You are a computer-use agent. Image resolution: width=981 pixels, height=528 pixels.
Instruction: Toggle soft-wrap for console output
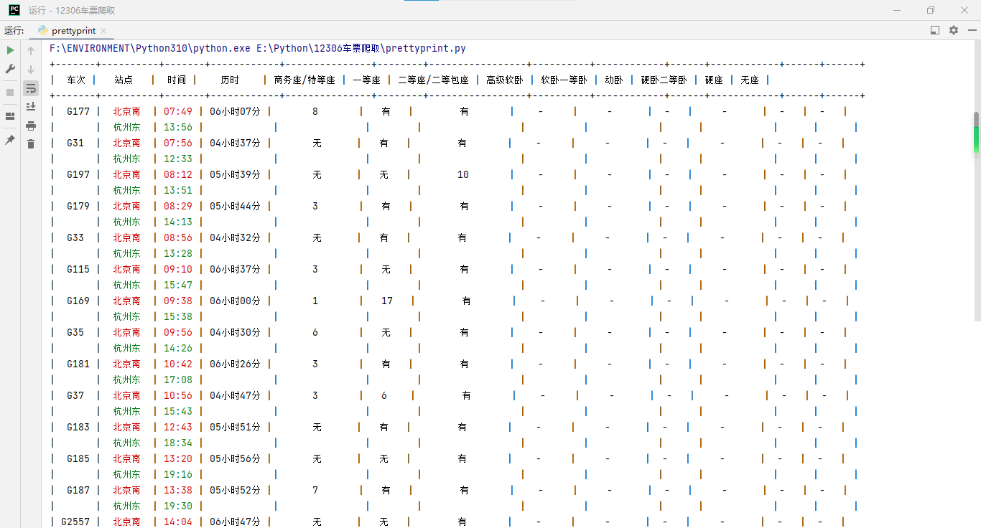pyautogui.click(x=31, y=88)
